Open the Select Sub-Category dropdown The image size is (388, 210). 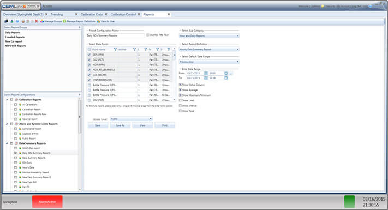(209, 36)
